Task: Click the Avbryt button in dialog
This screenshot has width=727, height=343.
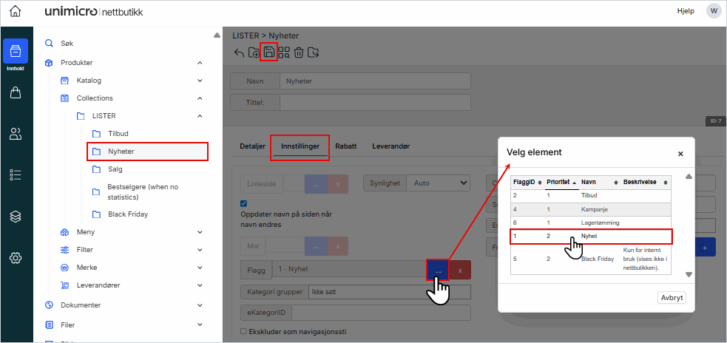Action: click(672, 298)
